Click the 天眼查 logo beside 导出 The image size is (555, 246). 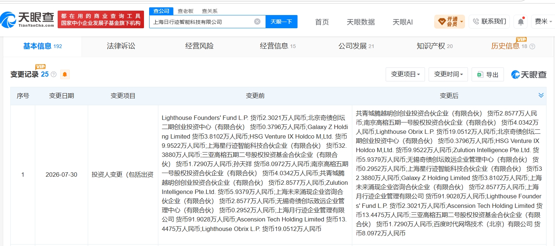click(529, 74)
